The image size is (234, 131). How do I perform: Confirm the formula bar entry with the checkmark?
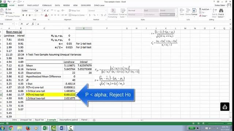pos(27,24)
